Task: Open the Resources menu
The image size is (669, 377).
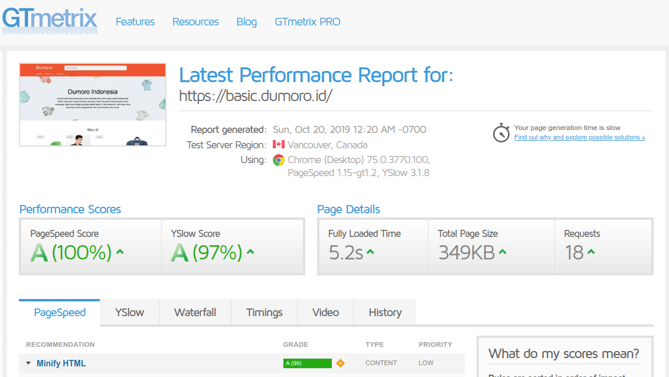Action: tap(195, 22)
